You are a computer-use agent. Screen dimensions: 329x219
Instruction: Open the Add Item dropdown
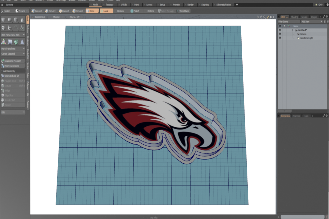pyautogui.click(x=311, y=22)
